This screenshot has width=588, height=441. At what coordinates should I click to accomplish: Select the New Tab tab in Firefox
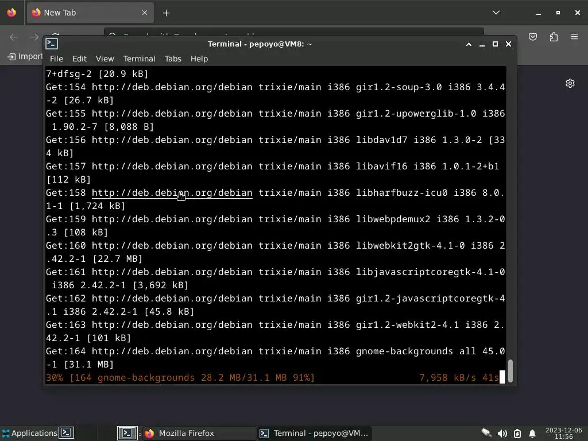[x=90, y=13]
